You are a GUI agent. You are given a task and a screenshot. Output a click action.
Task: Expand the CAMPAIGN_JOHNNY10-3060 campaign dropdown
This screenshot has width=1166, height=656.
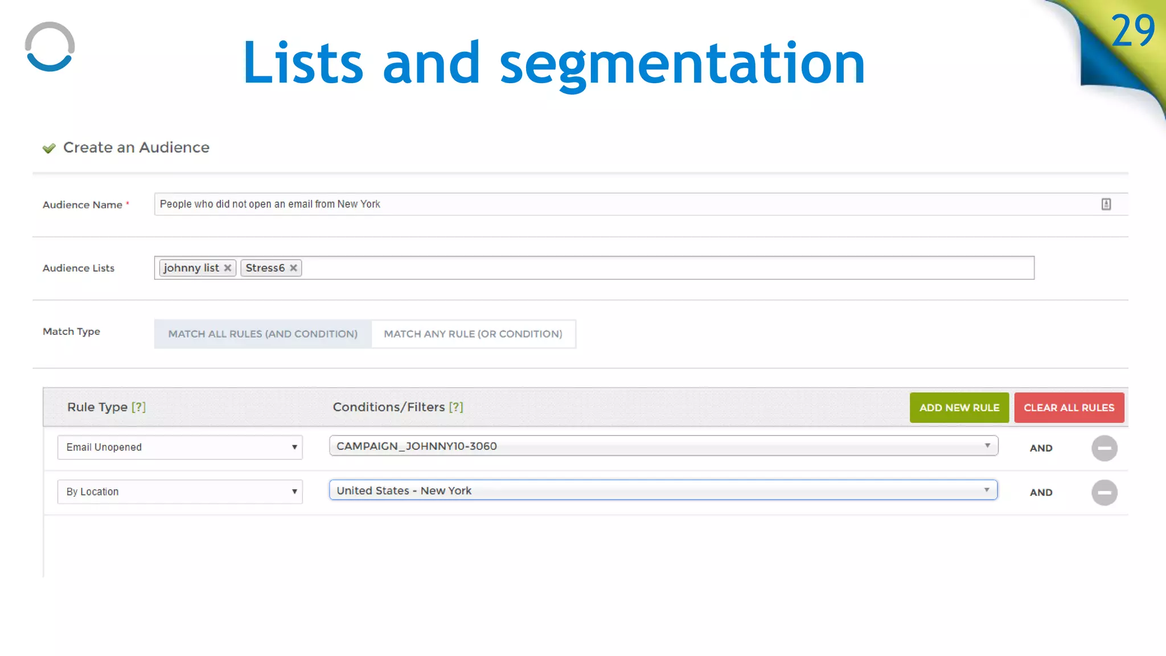(663, 446)
